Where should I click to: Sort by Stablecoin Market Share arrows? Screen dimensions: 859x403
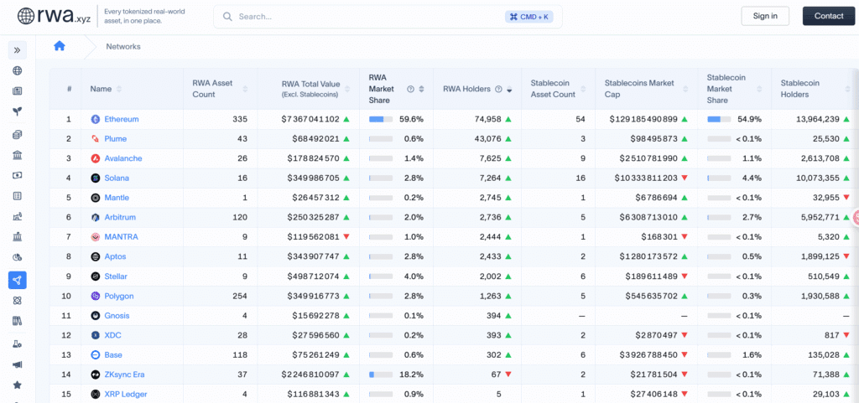coord(759,89)
